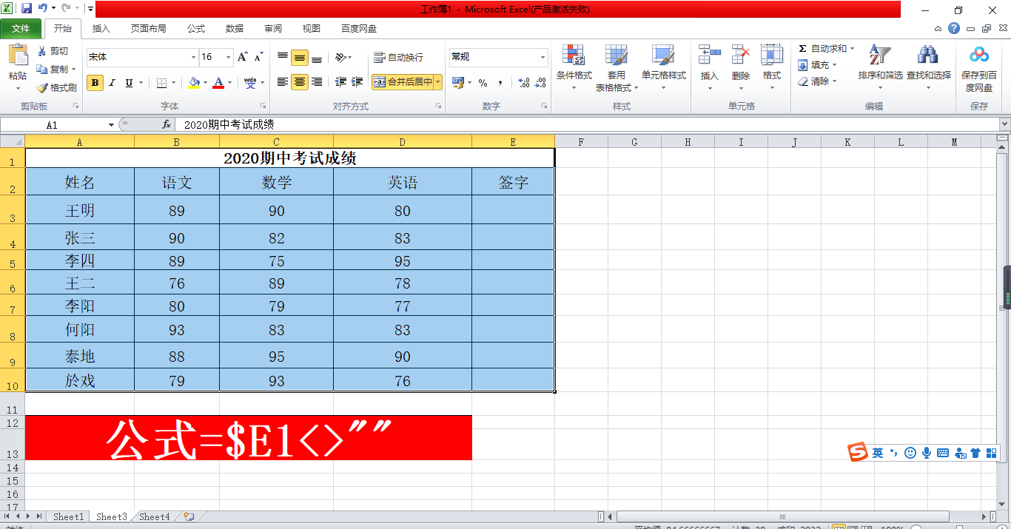
Task: Click the text orientation icon
Action: click(x=340, y=57)
